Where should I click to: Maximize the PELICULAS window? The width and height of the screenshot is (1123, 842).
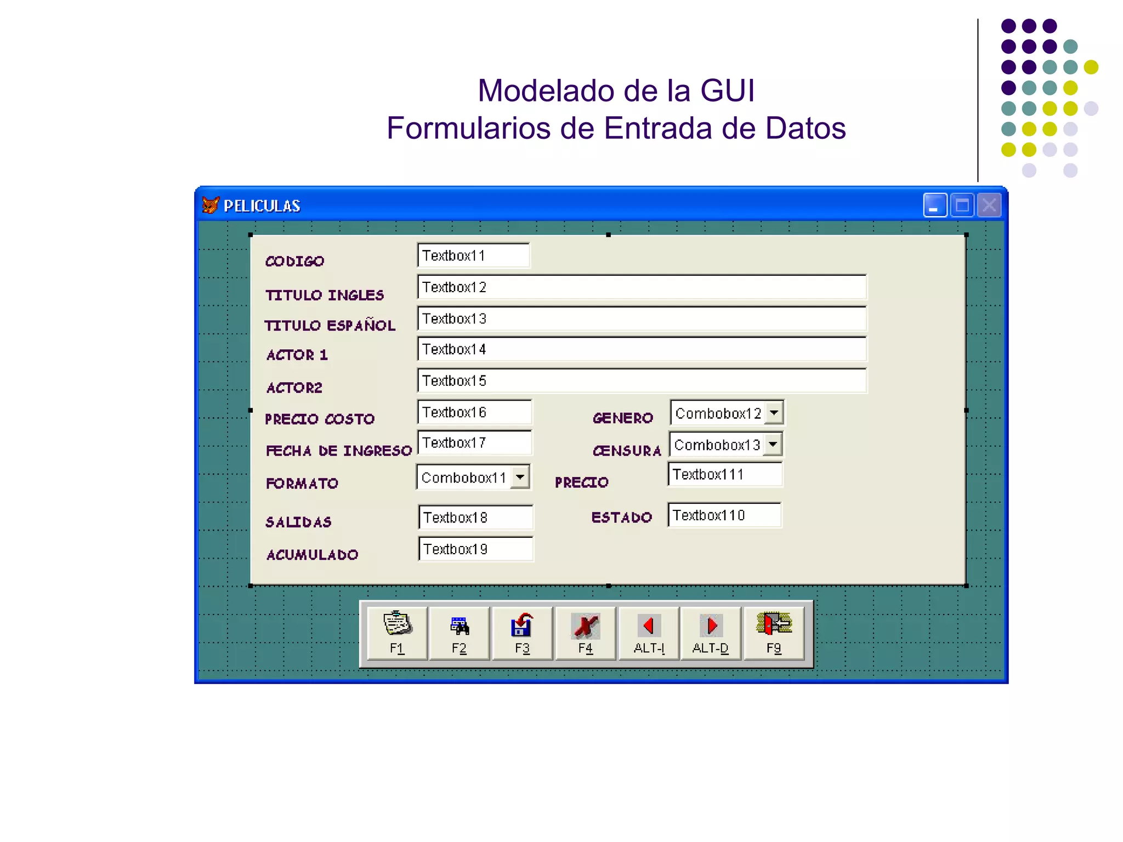click(962, 206)
